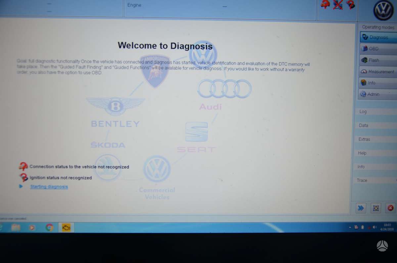Click the red vehicle connection status icon in top bar
The image size is (397, 263).
coord(326,5)
